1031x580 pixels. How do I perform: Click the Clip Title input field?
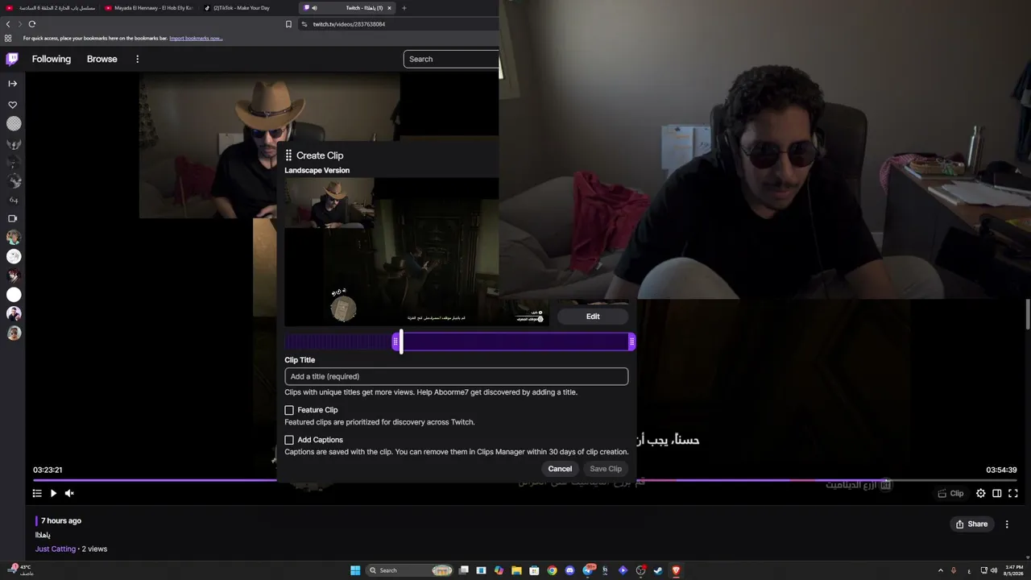click(x=456, y=376)
